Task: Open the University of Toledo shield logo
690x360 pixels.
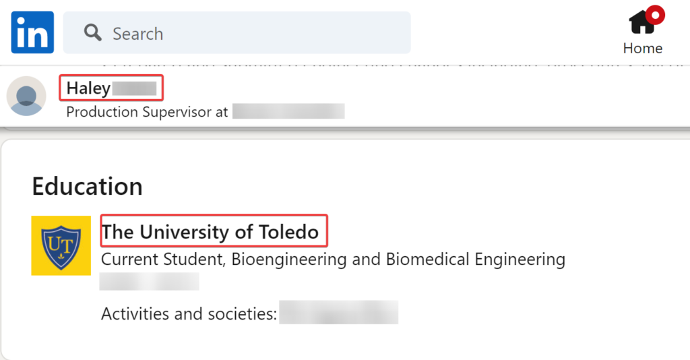Action: point(61,245)
